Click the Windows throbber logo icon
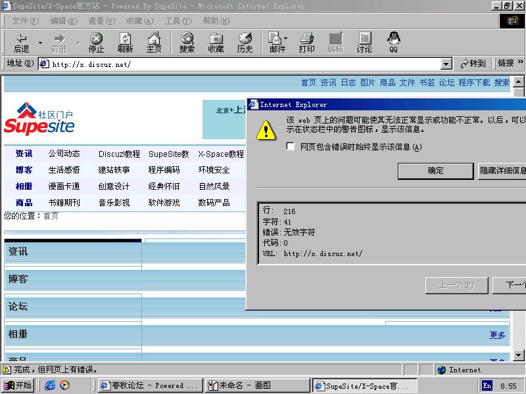526x394 pixels. coord(512,21)
